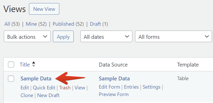Move Sample Data view to Trash

click(65, 88)
